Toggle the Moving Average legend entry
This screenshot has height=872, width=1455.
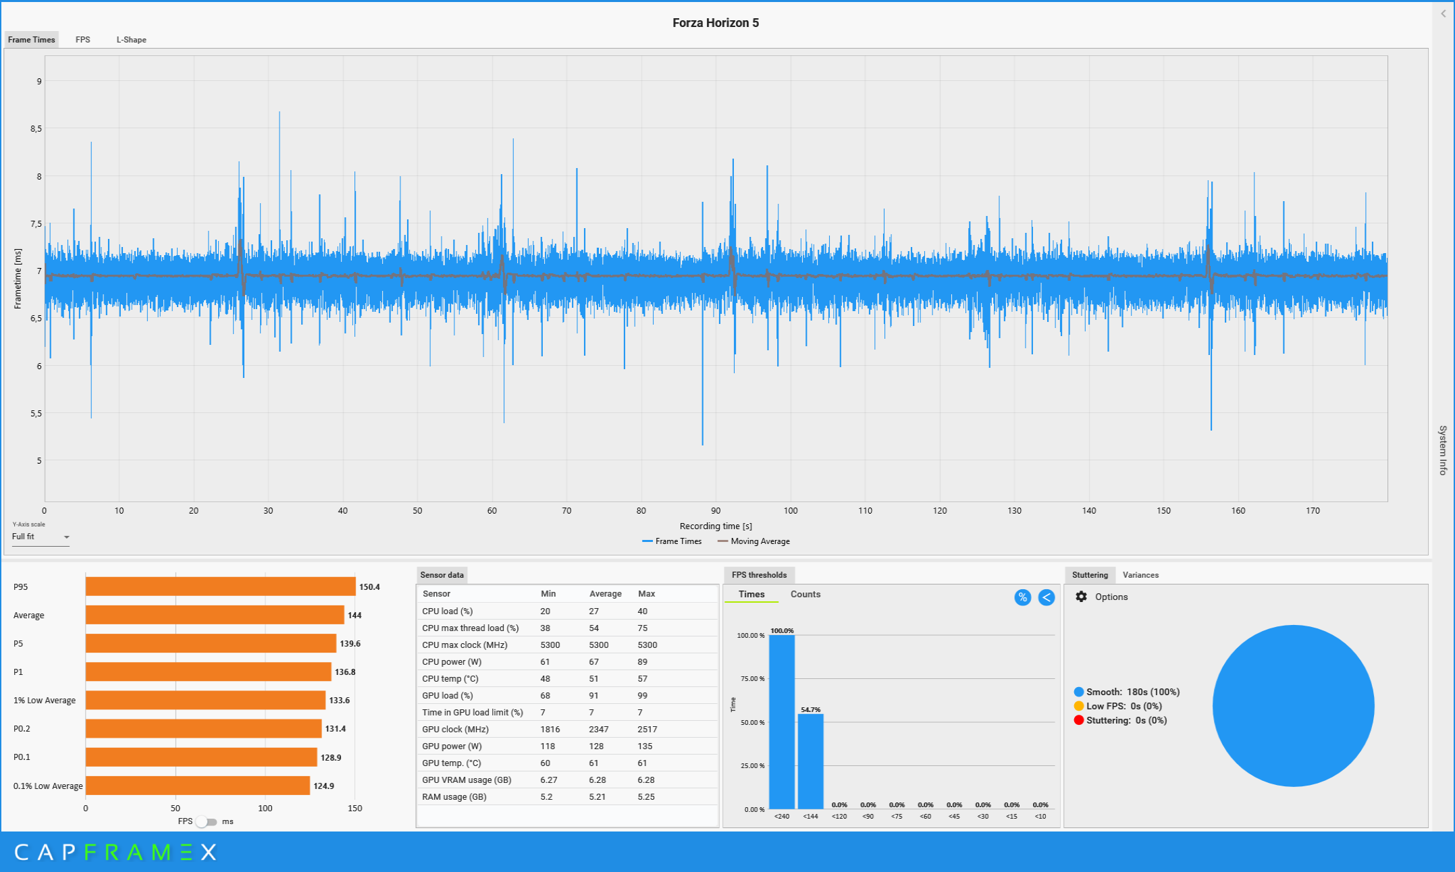[753, 541]
